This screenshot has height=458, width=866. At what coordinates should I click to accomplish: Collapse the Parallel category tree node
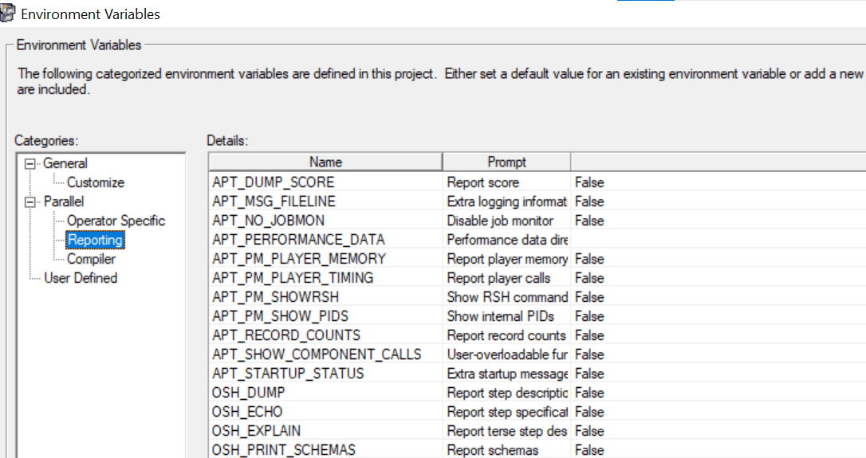pos(30,202)
